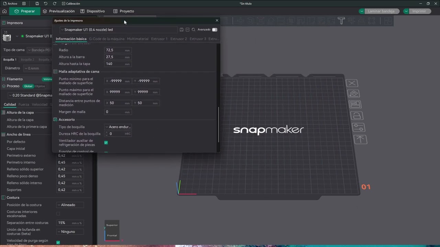The width and height of the screenshot is (440, 247).
Task: Select the Información básica tab
Action: pos(71,39)
